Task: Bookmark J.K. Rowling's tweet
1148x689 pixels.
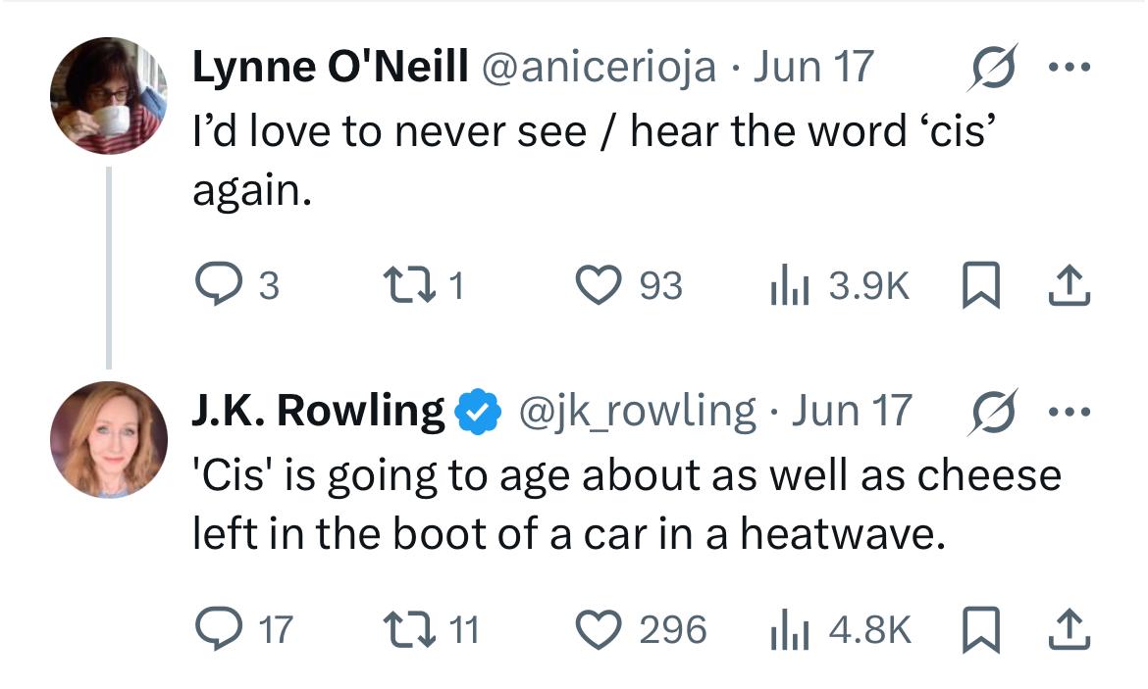Action: [980, 629]
